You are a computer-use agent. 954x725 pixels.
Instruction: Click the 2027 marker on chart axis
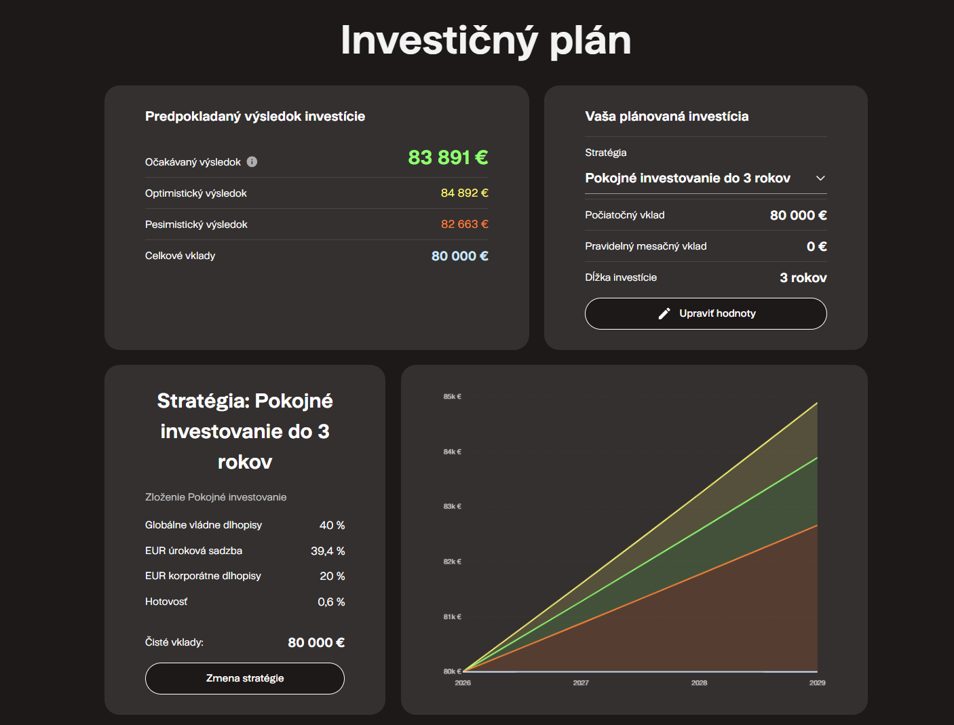(x=581, y=682)
